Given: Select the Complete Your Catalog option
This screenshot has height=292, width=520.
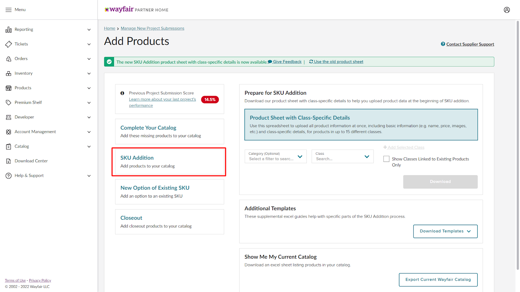Looking at the screenshot, I should point(169,131).
